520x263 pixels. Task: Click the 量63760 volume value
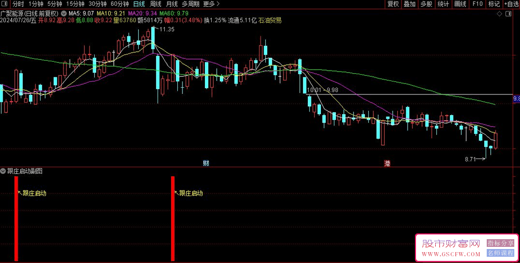click(124, 21)
